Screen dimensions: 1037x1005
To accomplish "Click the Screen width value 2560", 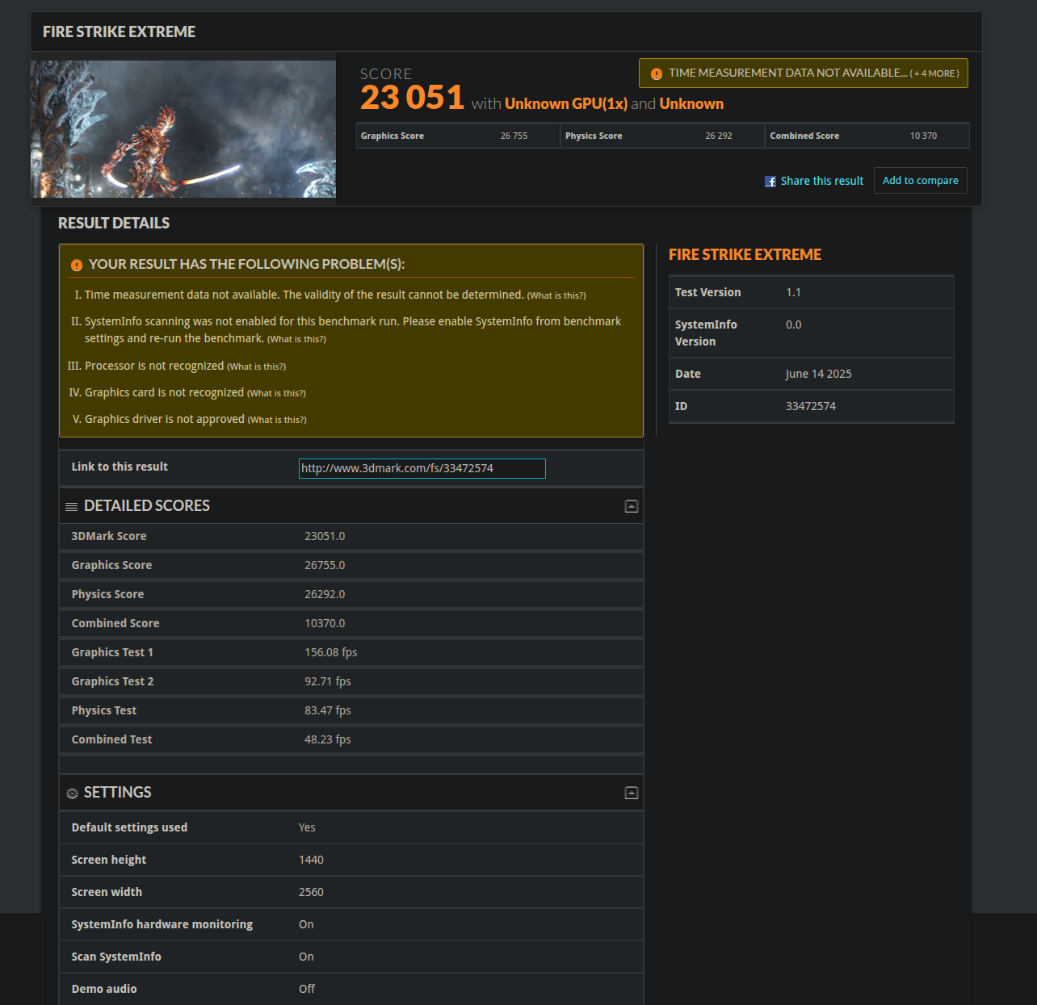I will pos(311,892).
